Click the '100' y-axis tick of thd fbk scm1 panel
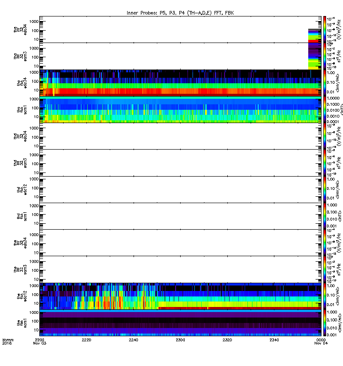Viewport: 343px width, 366px height. click(x=35, y=215)
